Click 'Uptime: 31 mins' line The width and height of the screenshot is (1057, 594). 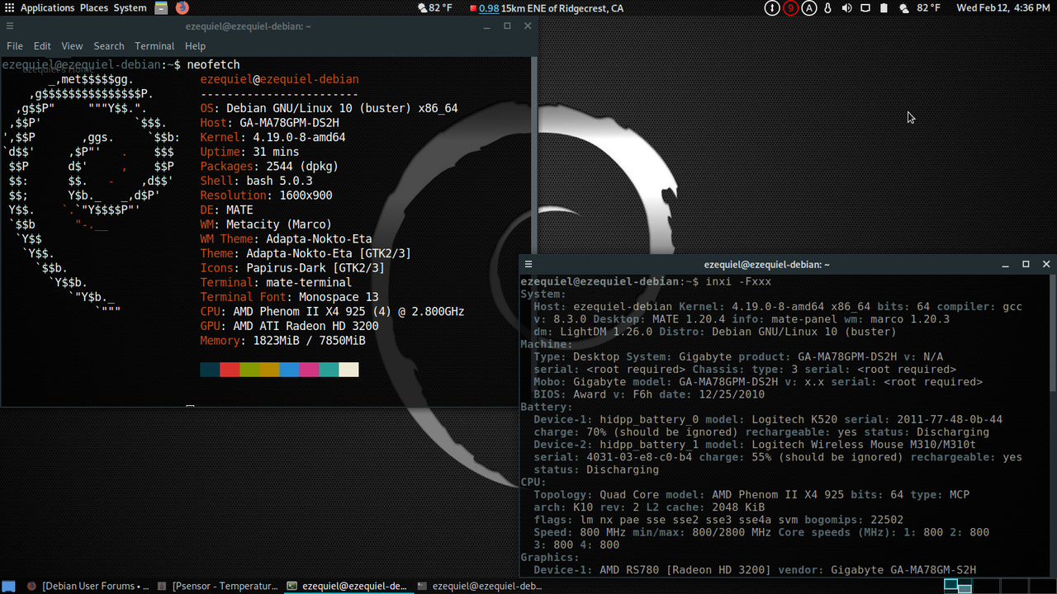coord(249,152)
